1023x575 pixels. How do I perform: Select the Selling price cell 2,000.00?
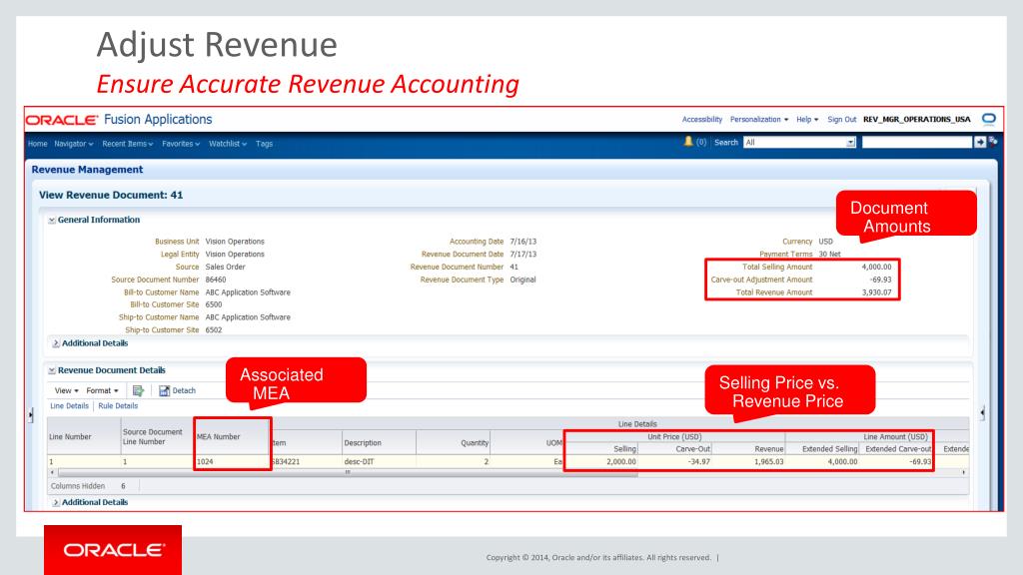[601, 461]
